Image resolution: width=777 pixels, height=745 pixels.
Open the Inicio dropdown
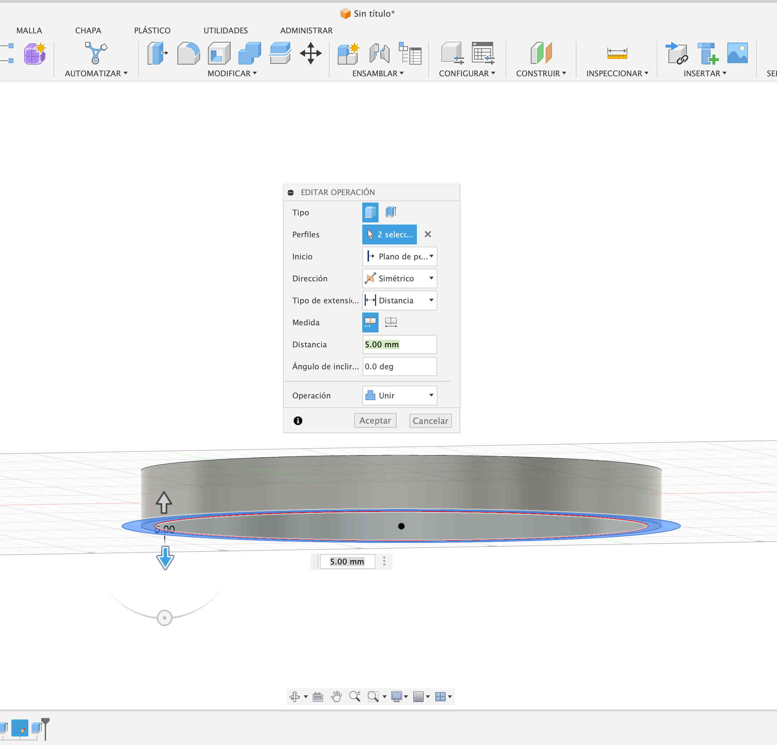pos(399,256)
